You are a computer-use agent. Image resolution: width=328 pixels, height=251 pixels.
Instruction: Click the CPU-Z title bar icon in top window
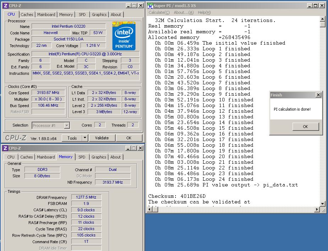6,6
